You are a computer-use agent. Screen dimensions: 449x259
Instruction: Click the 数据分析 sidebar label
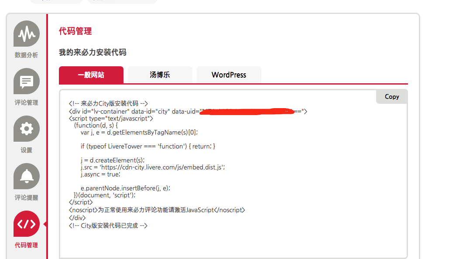pos(26,55)
